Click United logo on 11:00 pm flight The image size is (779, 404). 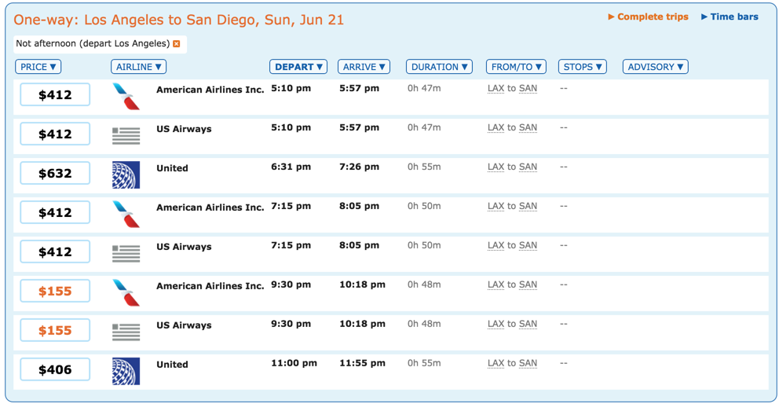click(126, 371)
